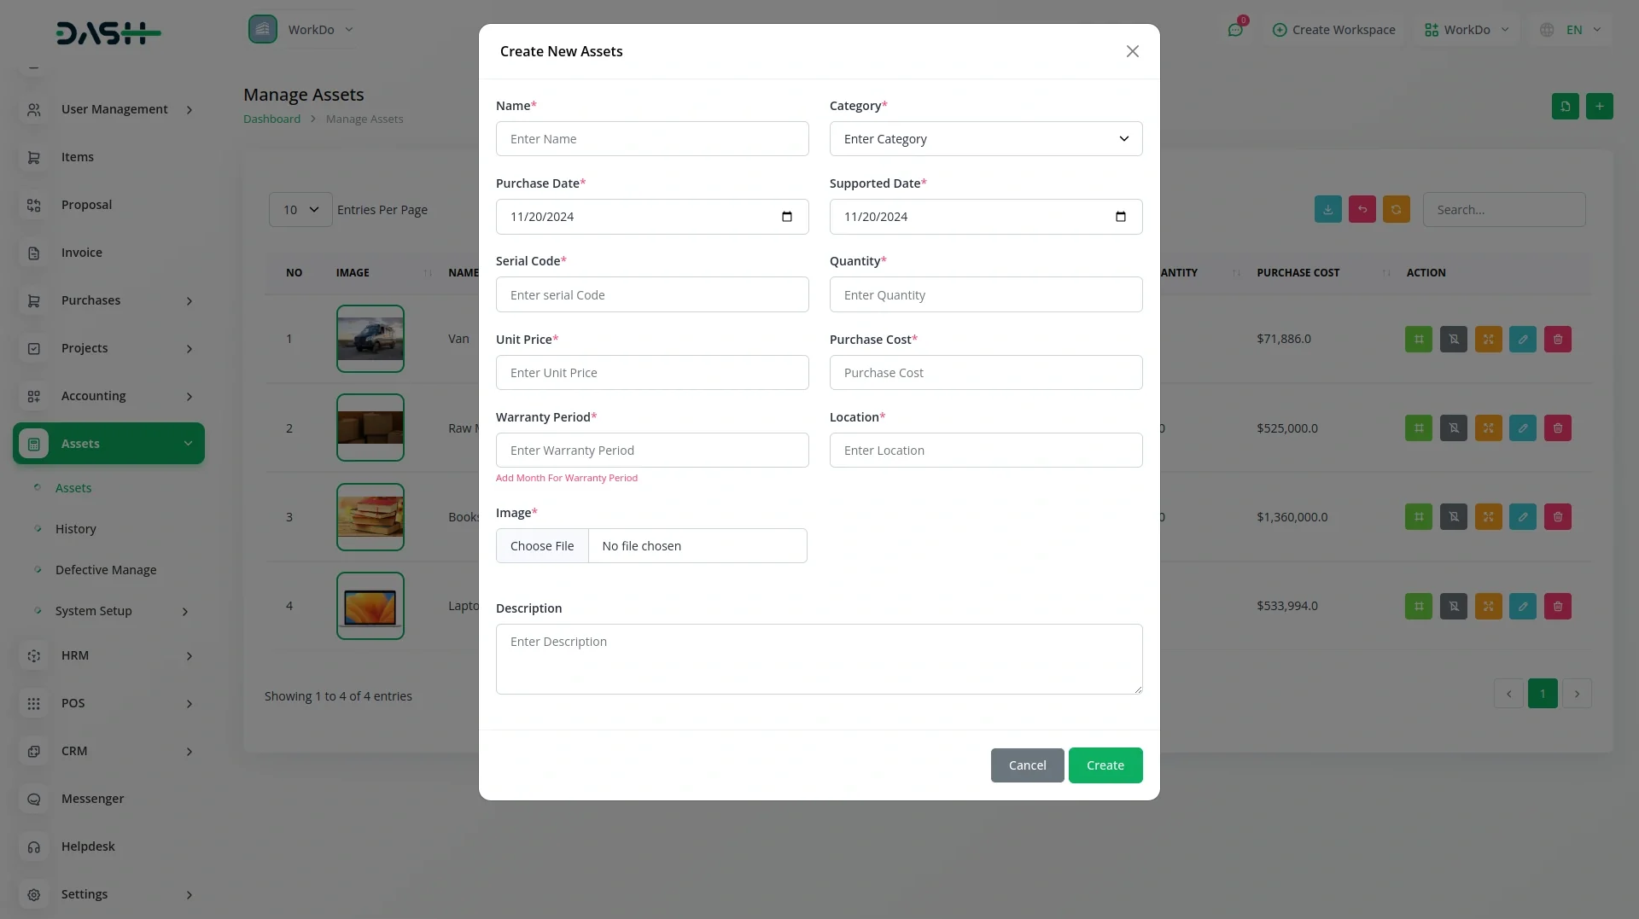Click the Van thumbnail image
This screenshot has height=919, width=1639.
370,339
